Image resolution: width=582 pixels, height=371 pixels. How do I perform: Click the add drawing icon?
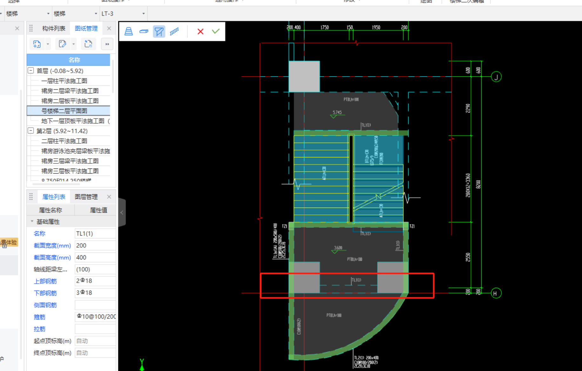37,44
